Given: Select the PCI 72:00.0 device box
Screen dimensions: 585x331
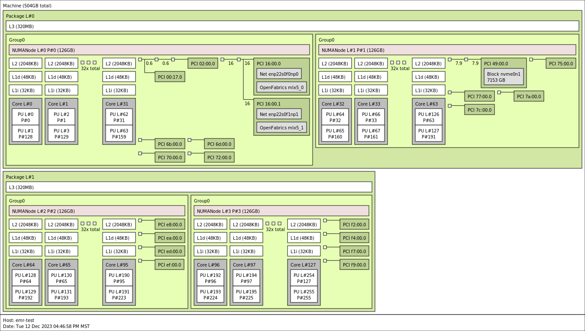Looking at the screenshot, I should (x=219, y=157).
